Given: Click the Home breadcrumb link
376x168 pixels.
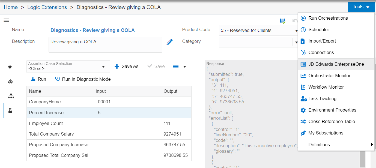Looking at the screenshot, I should (x=11, y=7).
